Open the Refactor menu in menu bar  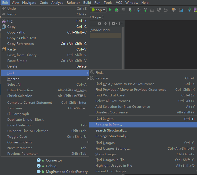[73, 3]
